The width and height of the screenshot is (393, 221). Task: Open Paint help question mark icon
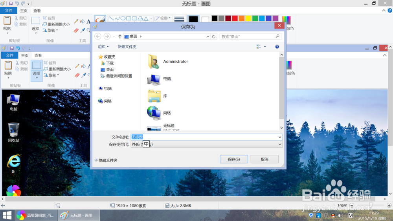click(x=390, y=11)
